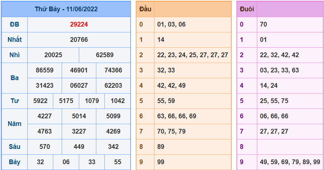Viewport: 324px width, 170px height.
Task: Select Đầu values '70, 75, 79'
Action: point(171,131)
